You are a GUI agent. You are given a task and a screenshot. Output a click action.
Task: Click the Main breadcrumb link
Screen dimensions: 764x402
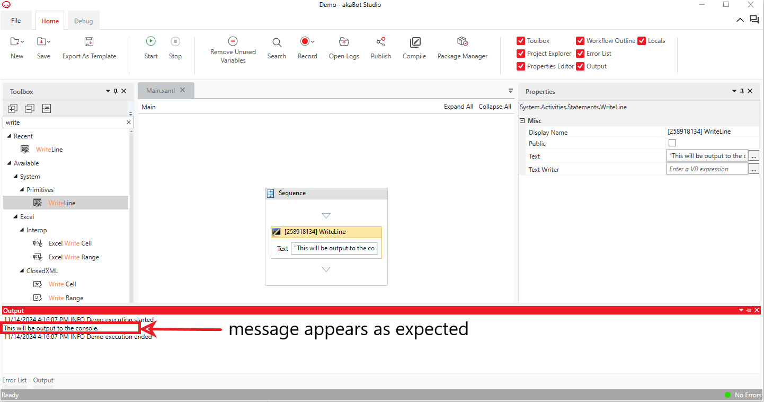point(148,107)
